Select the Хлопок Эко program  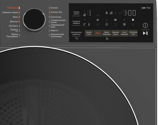click(56, 12)
